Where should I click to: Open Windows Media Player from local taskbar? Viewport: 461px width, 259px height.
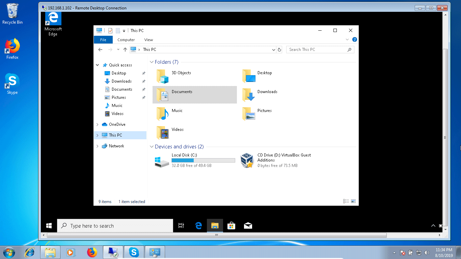pyautogui.click(x=71, y=252)
